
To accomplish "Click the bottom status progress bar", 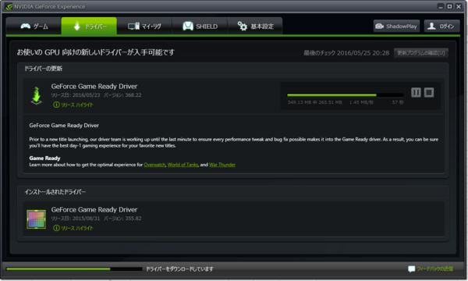I will point(74,269).
